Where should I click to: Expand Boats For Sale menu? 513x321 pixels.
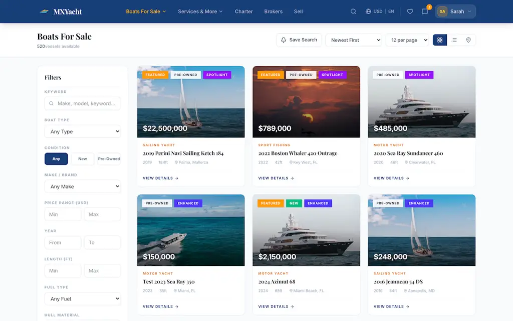point(146,12)
